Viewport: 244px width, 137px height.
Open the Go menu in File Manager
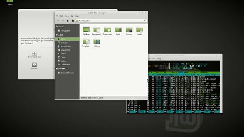click(72, 16)
